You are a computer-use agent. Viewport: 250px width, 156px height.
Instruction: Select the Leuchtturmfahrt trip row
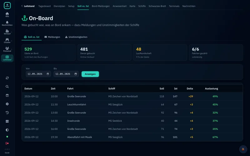click(x=132, y=105)
